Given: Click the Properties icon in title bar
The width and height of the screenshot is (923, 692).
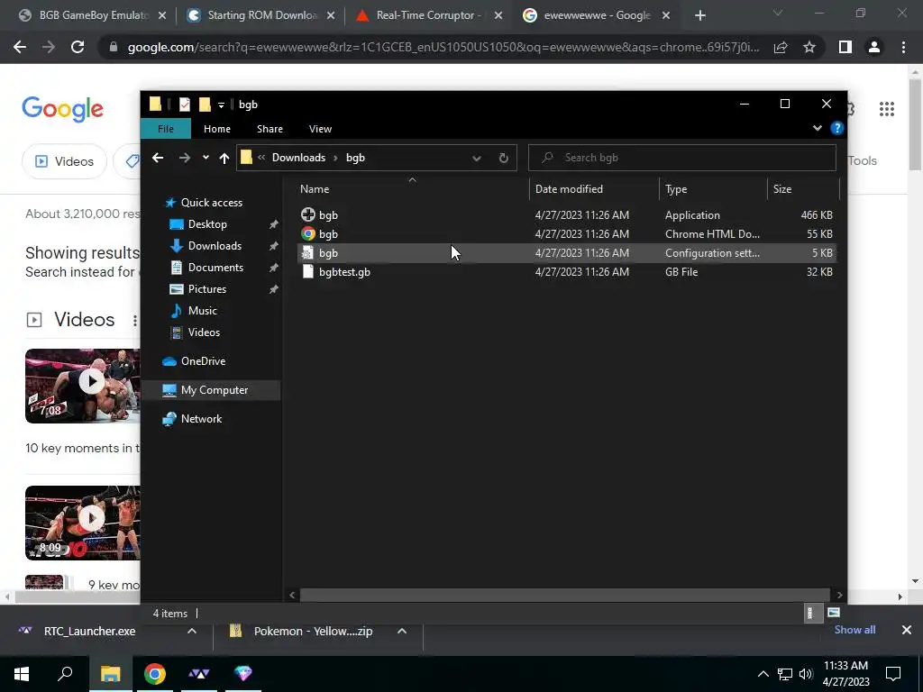Looking at the screenshot, I should pos(184,105).
